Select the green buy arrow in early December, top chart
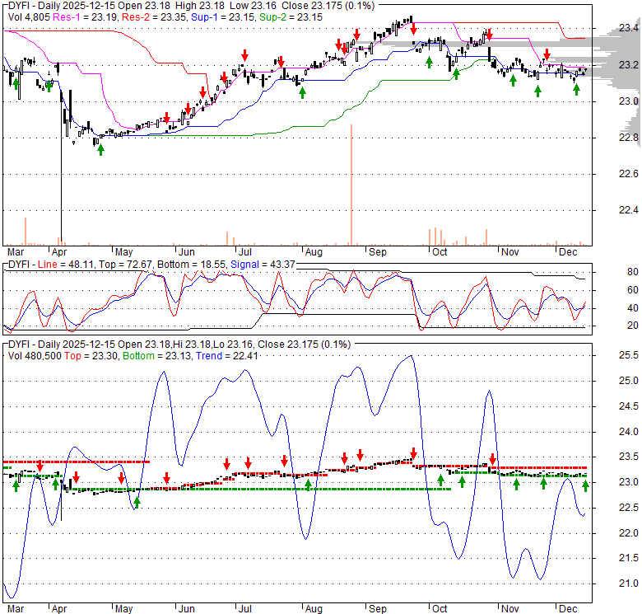 [577, 89]
